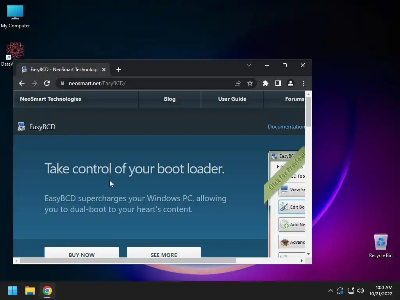Click Add New Entry in the EasyBCD preview
This screenshot has height=300, width=400.
292,225
